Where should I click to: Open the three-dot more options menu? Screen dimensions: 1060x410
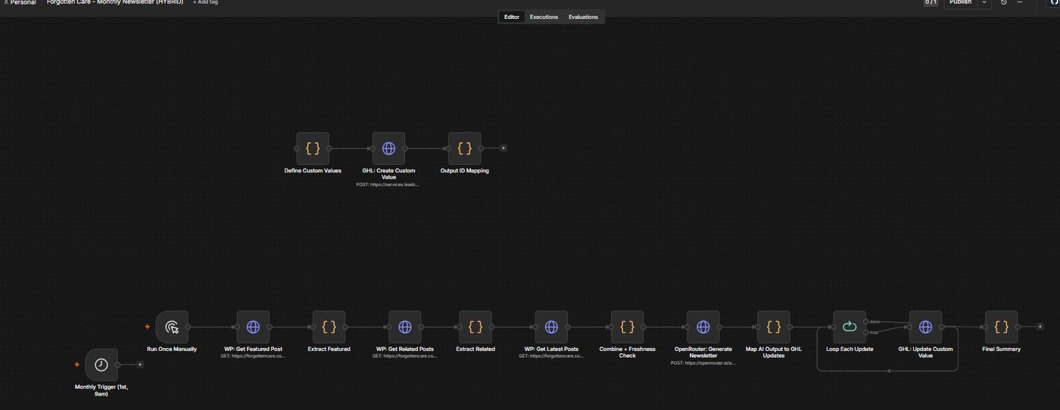click(x=1020, y=2)
